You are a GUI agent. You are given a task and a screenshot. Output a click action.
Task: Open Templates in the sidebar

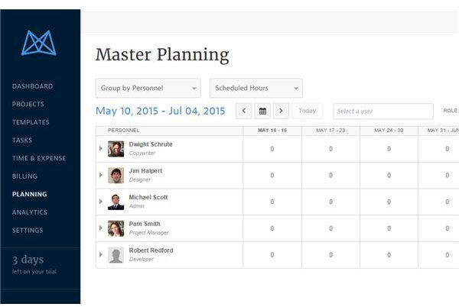coord(31,122)
